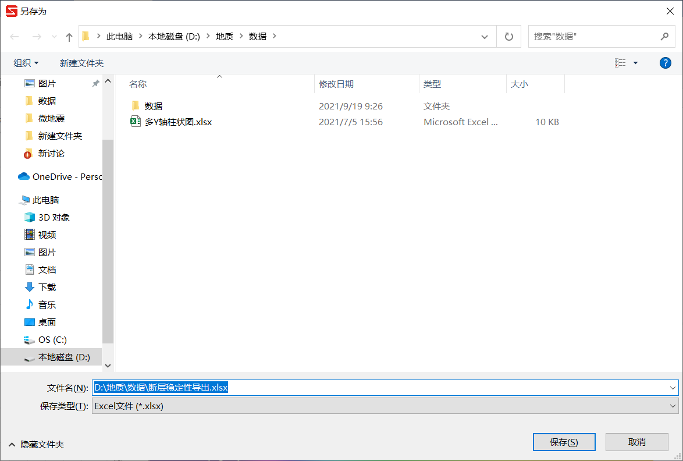The width and height of the screenshot is (683, 461).
Task: Go up one folder level
Action: pyautogui.click(x=69, y=37)
